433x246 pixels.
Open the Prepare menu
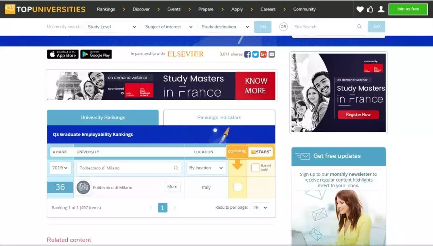point(206,9)
